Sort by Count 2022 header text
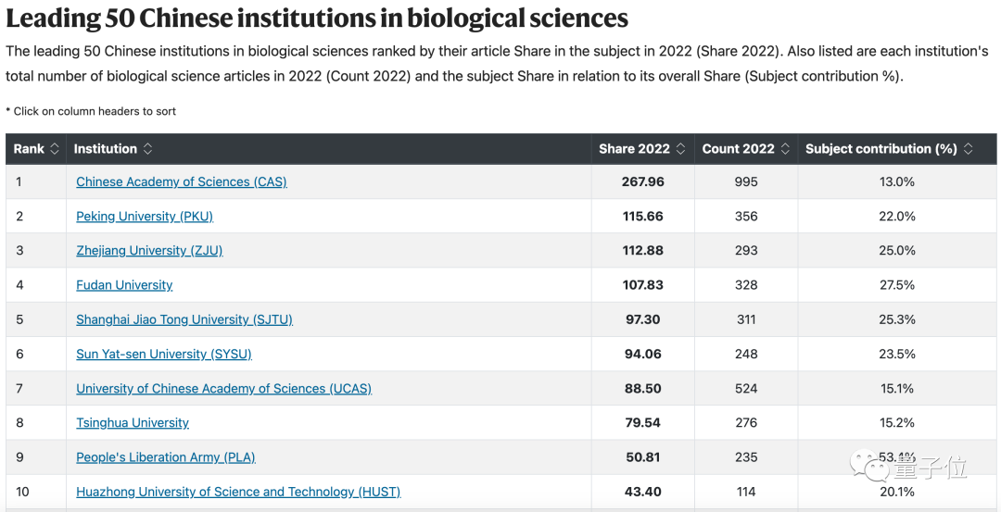The width and height of the screenshot is (1001, 512). 738,149
